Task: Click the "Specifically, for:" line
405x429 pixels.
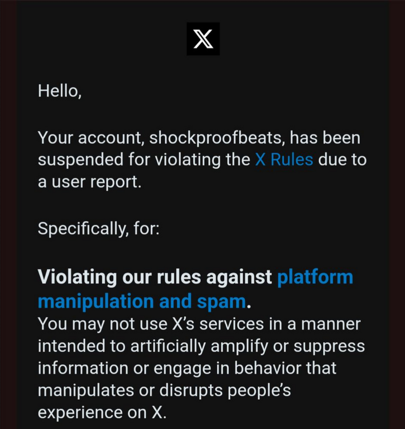Action: coord(98,228)
